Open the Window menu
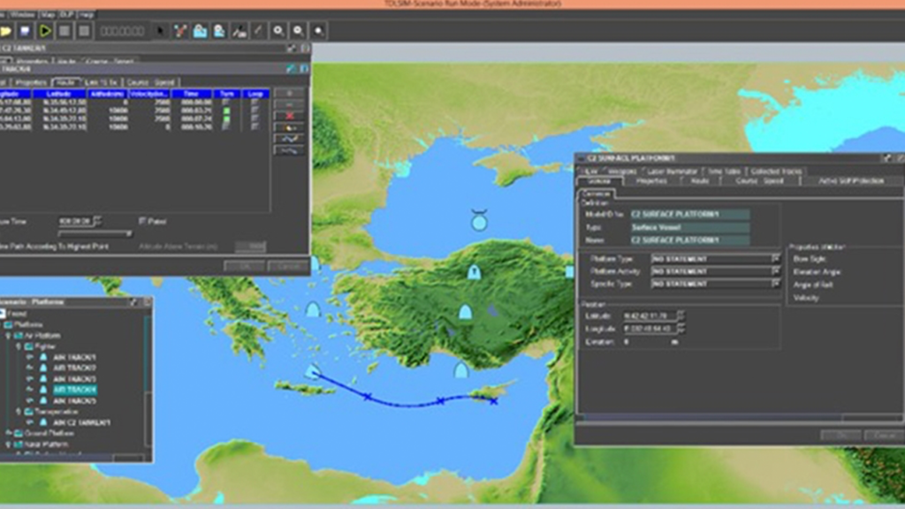The image size is (905, 509). (22, 14)
